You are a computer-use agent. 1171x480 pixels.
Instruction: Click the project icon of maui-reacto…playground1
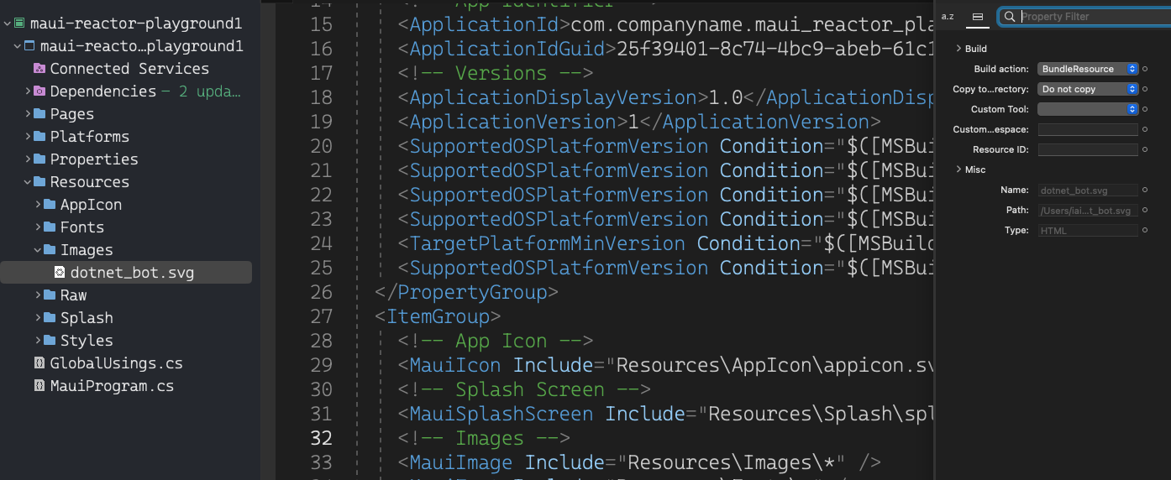point(29,46)
